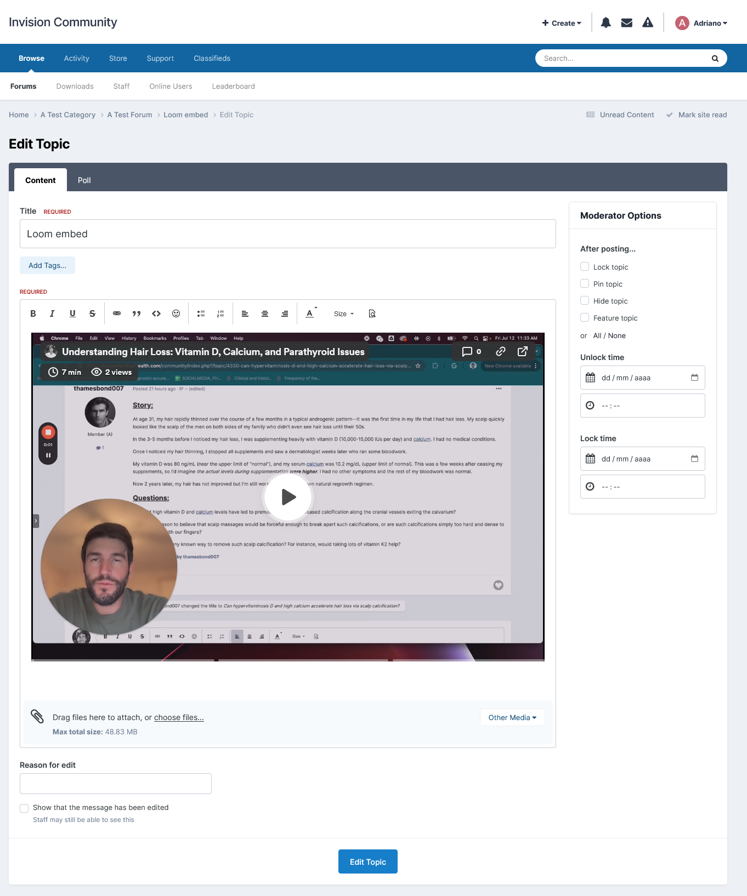Play the embedded Loom video
Screen dimensions: 747x896
(288, 496)
